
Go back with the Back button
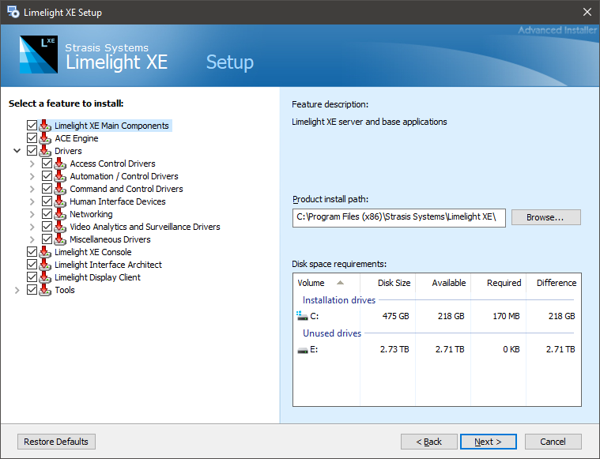429,442
